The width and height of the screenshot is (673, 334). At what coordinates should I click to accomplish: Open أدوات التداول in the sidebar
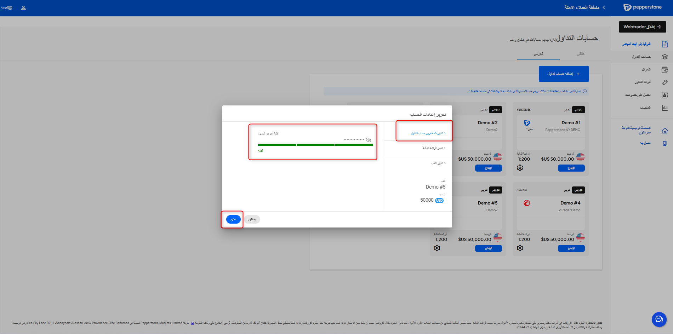(x=643, y=82)
